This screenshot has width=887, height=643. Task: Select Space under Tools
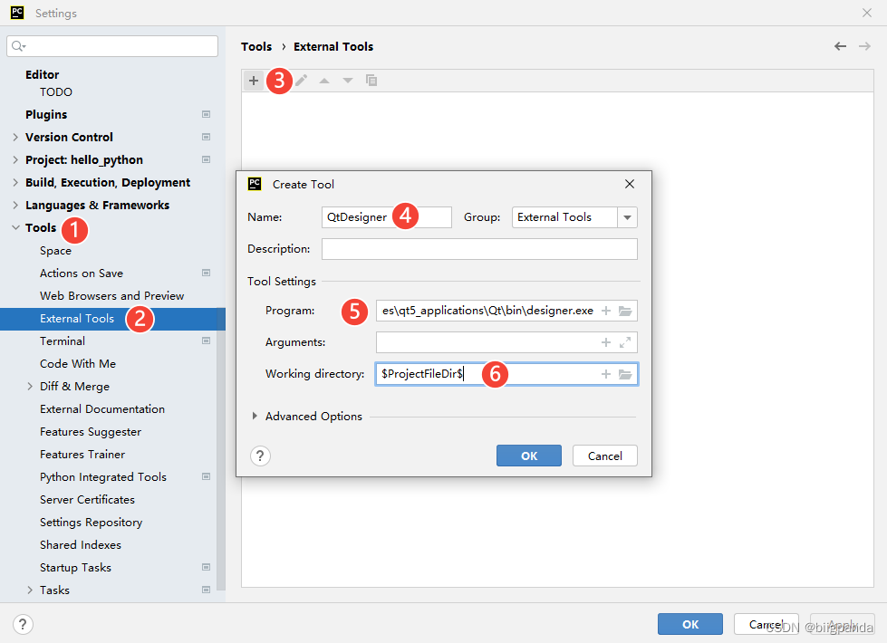tap(55, 251)
